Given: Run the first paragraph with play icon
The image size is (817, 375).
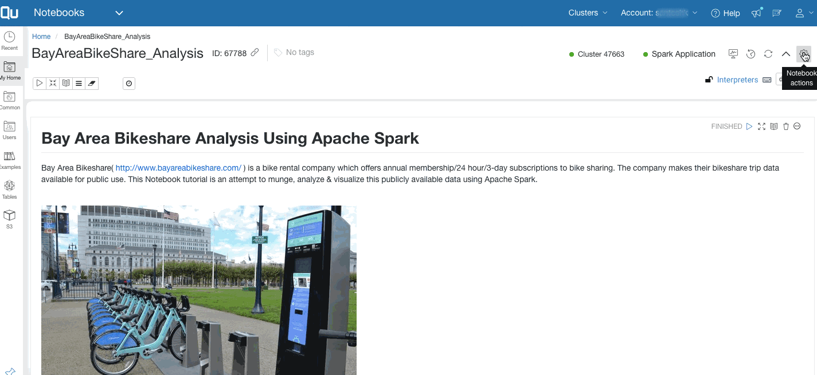Looking at the screenshot, I should click(x=749, y=127).
